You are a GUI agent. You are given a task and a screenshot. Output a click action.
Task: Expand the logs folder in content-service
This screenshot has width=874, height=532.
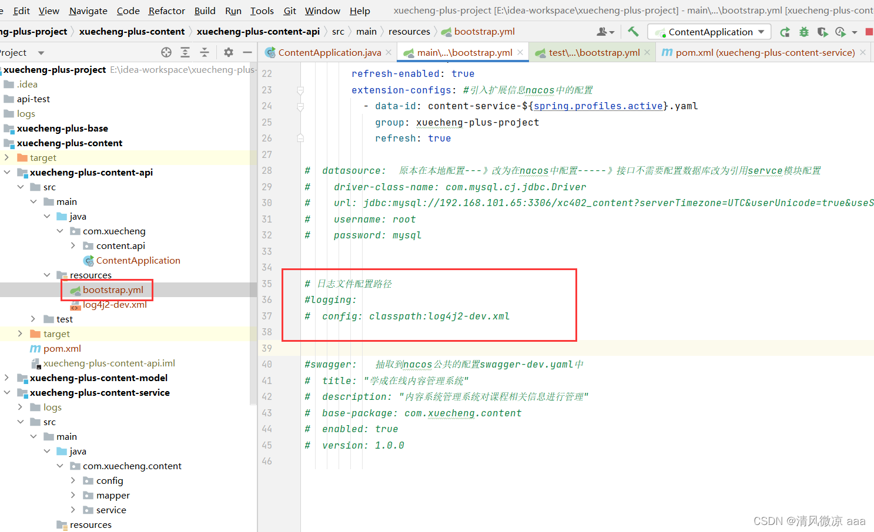pos(20,407)
